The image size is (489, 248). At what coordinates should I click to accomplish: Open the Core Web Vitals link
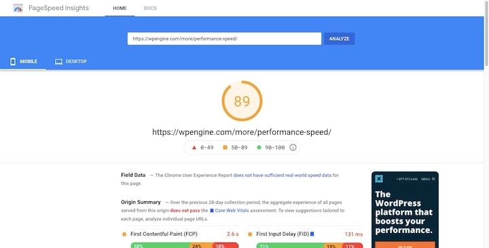(232, 211)
